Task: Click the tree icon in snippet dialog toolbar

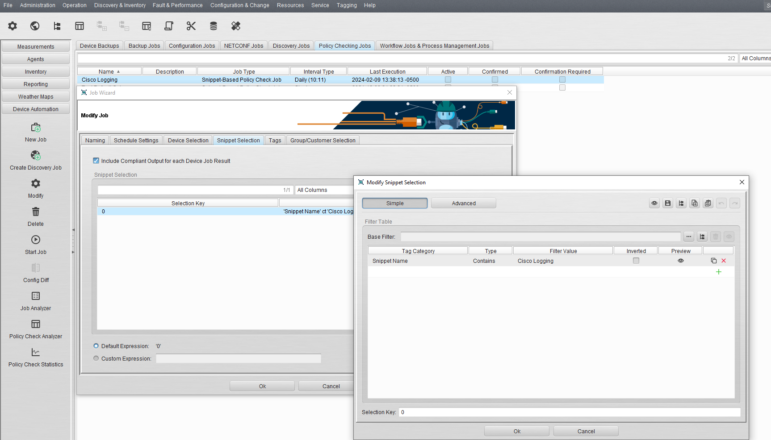Action: point(681,203)
